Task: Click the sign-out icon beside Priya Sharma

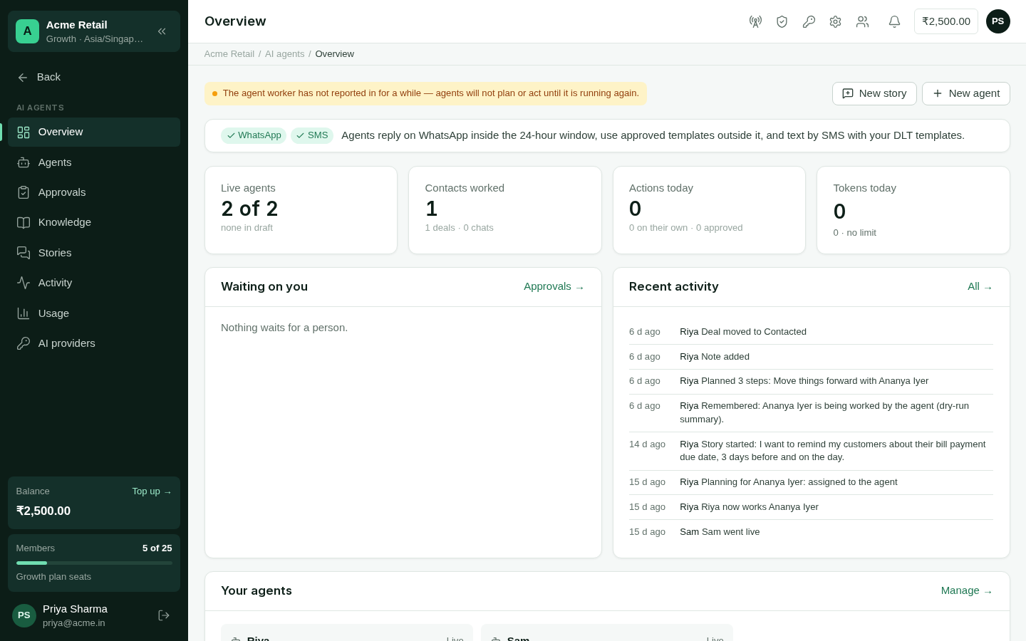Action: (x=164, y=615)
